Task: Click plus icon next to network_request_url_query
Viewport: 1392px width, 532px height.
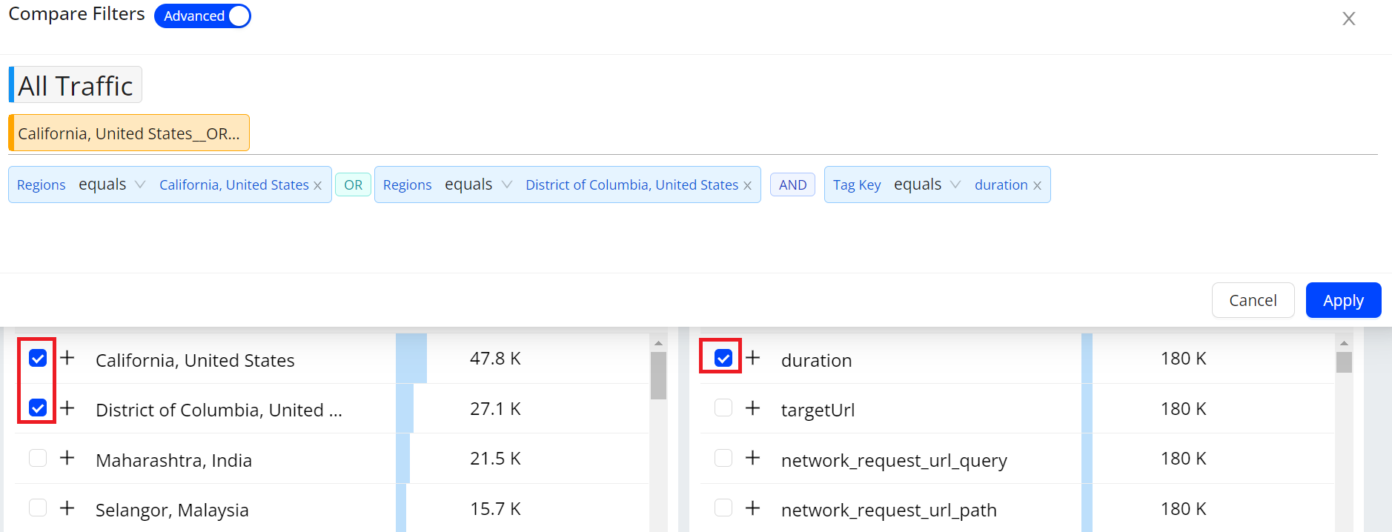Action: pyautogui.click(x=753, y=459)
